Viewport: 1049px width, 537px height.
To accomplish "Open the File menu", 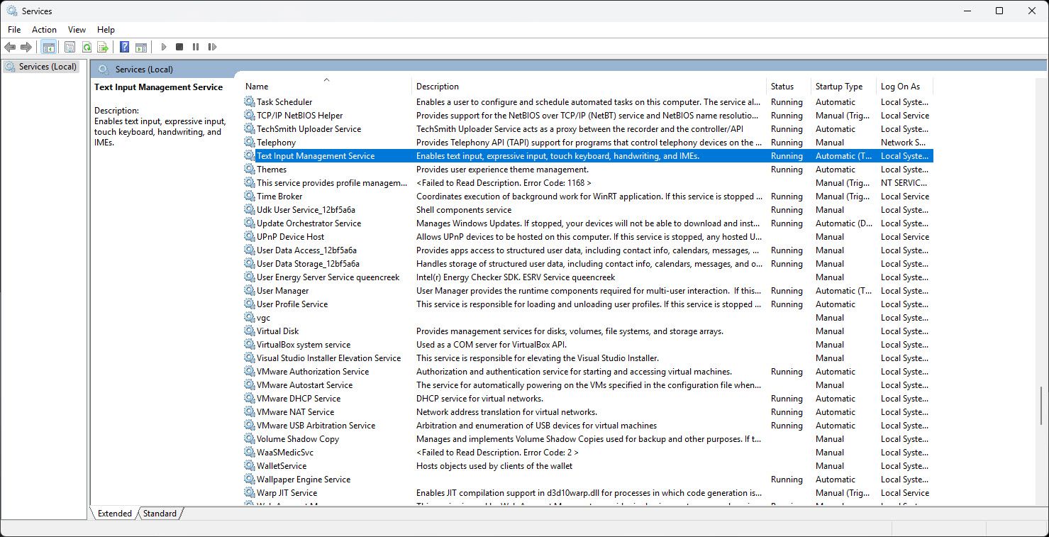I will coord(14,30).
